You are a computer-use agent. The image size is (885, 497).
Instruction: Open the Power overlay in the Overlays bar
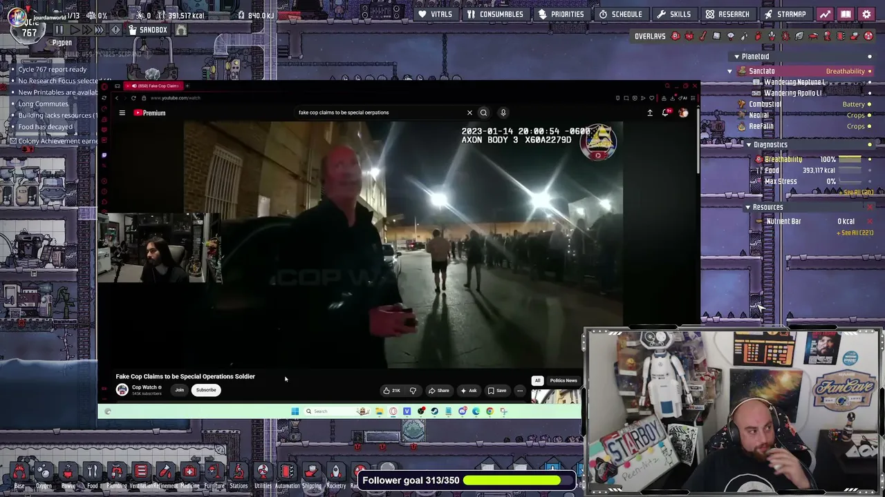(689, 36)
